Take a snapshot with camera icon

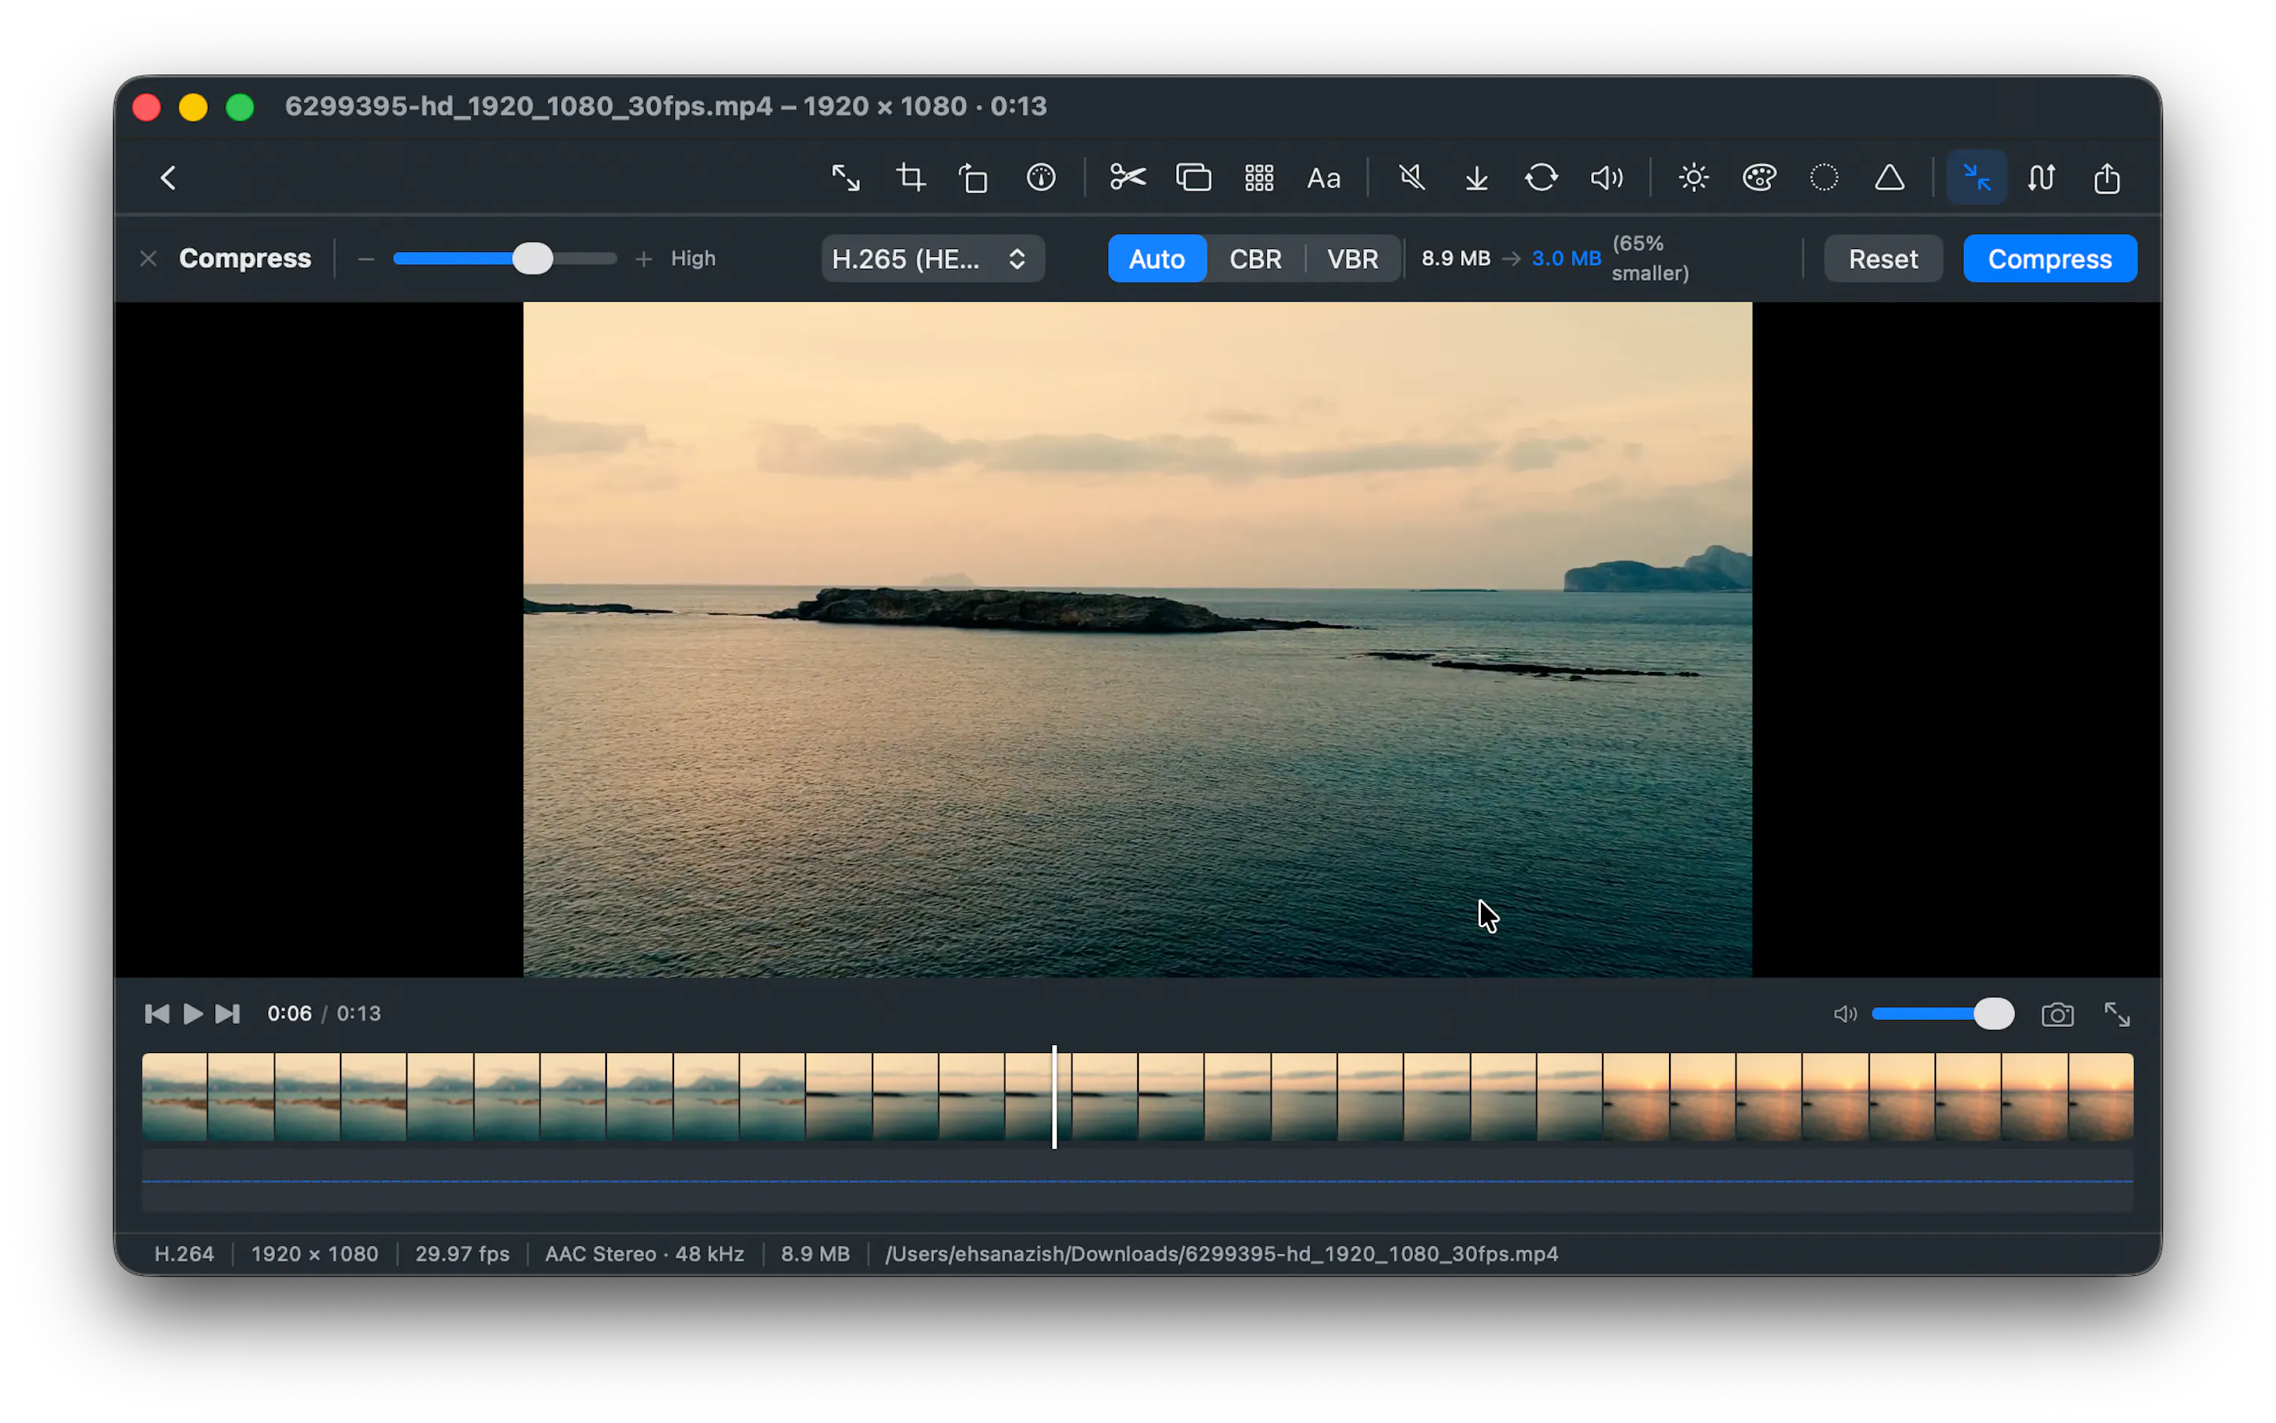pyautogui.click(x=2057, y=1014)
